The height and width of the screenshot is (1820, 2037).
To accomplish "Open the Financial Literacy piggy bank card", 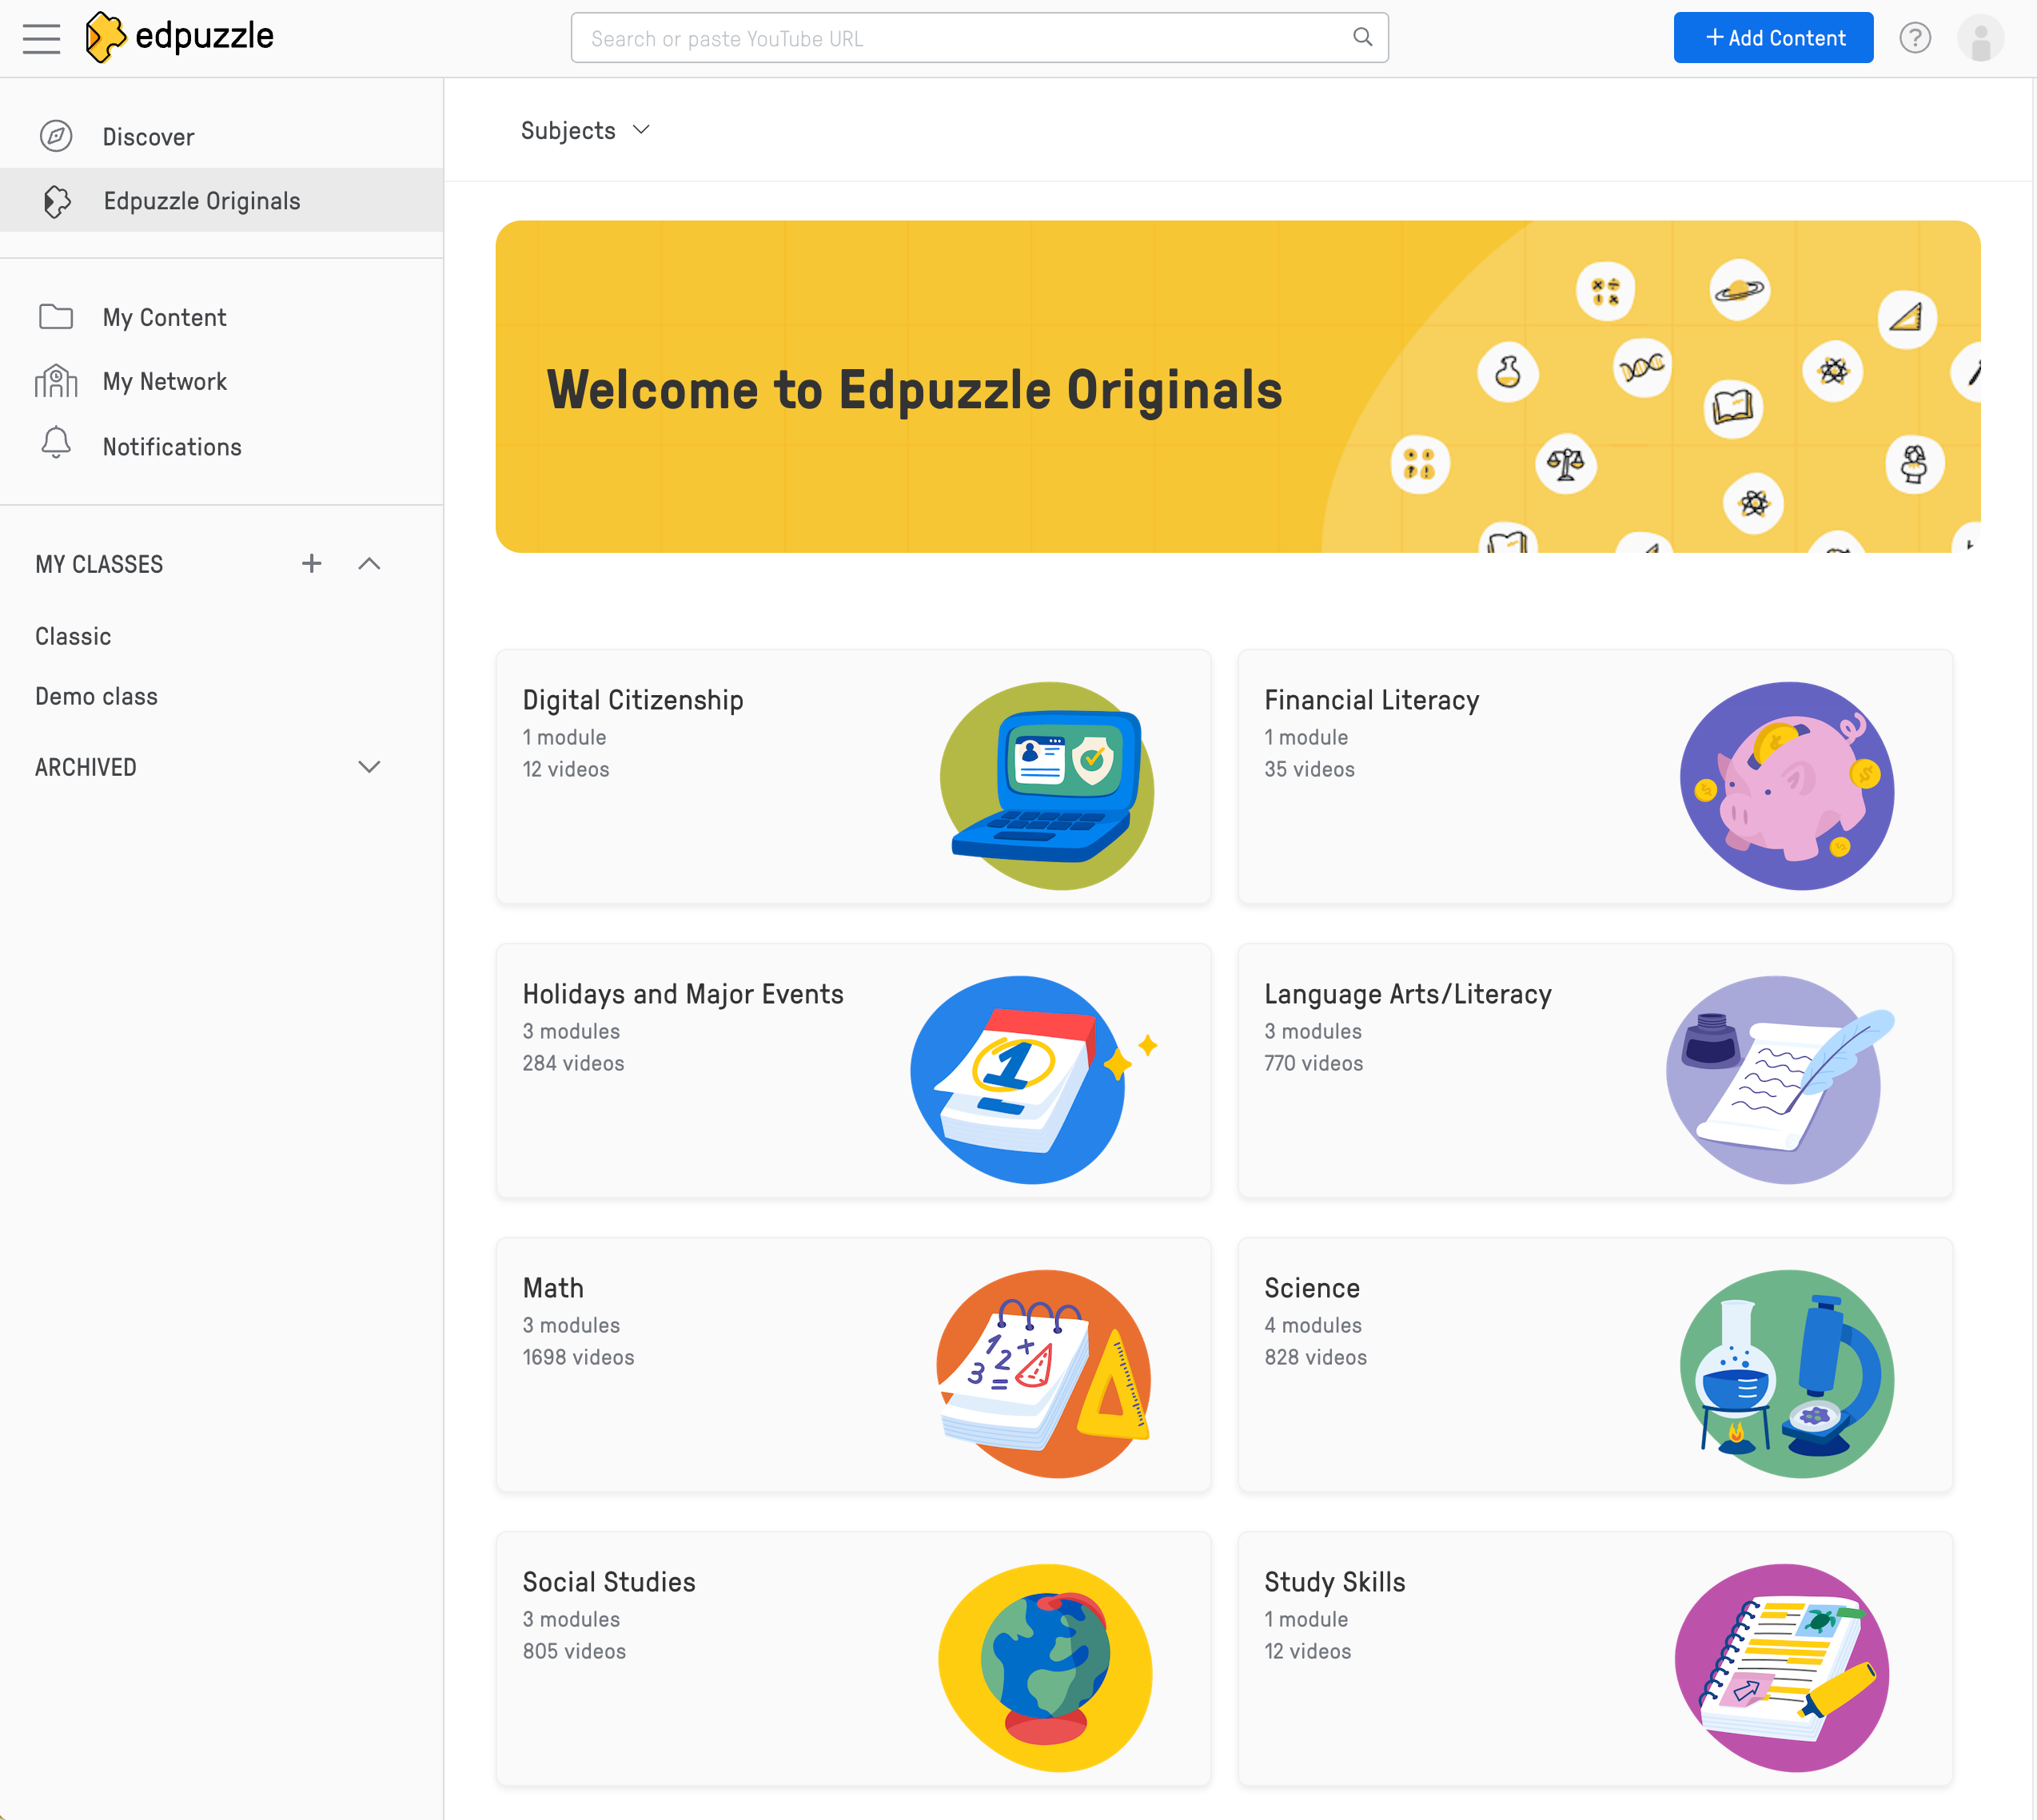I will click(1594, 776).
